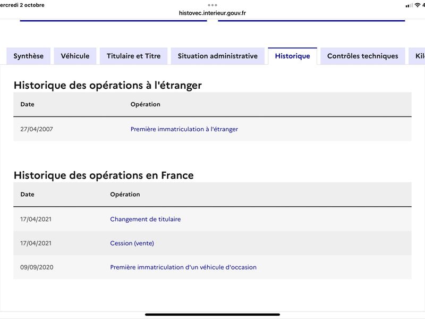The height and width of the screenshot is (319, 425).
Task: Select the Situation administrative tab
Action: click(218, 56)
